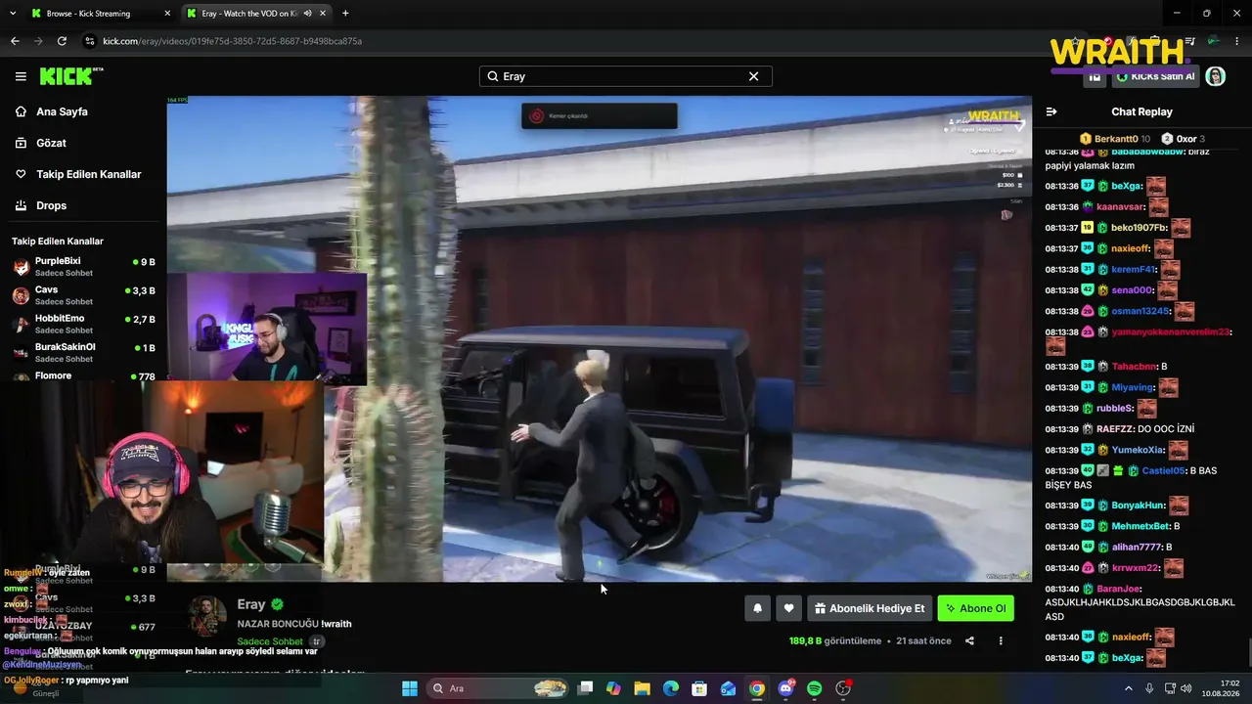Click Eray channel name link

point(251,605)
